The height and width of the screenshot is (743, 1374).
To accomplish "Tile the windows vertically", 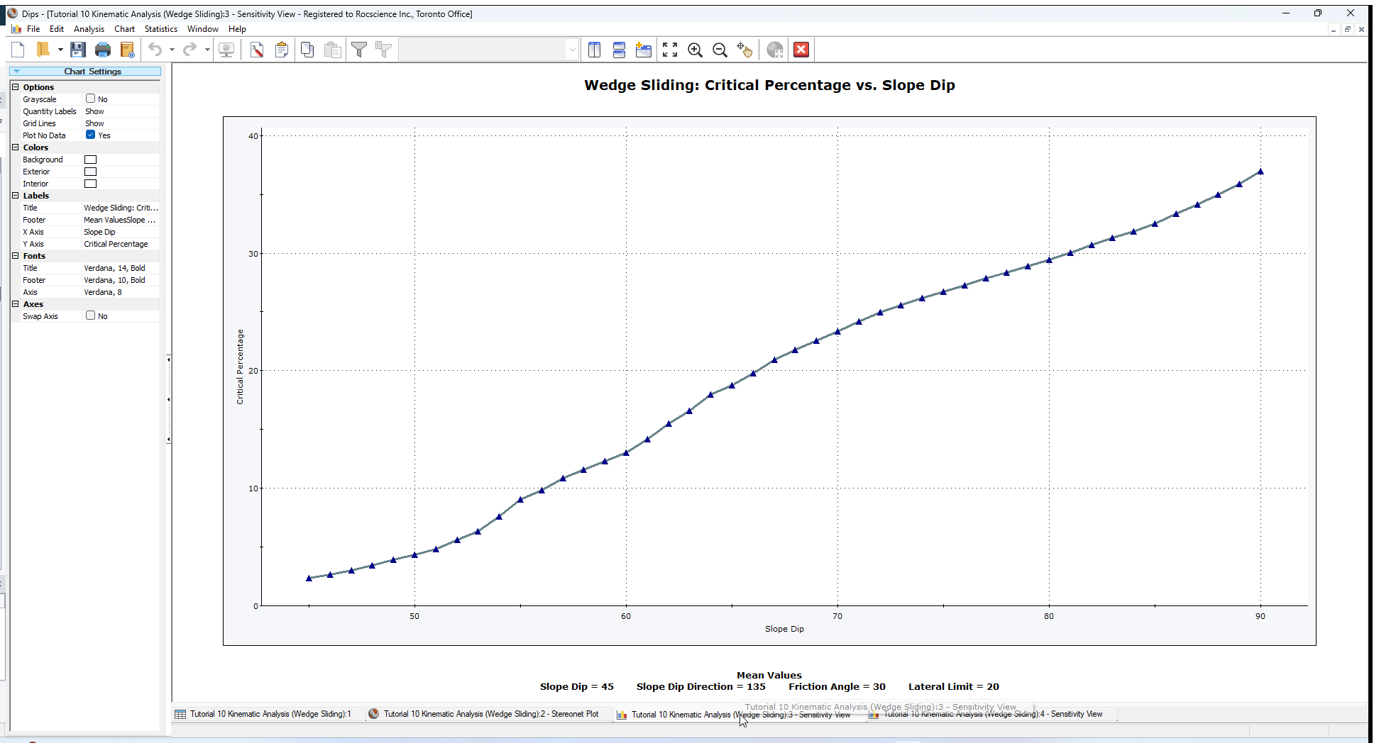I will point(594,50).
